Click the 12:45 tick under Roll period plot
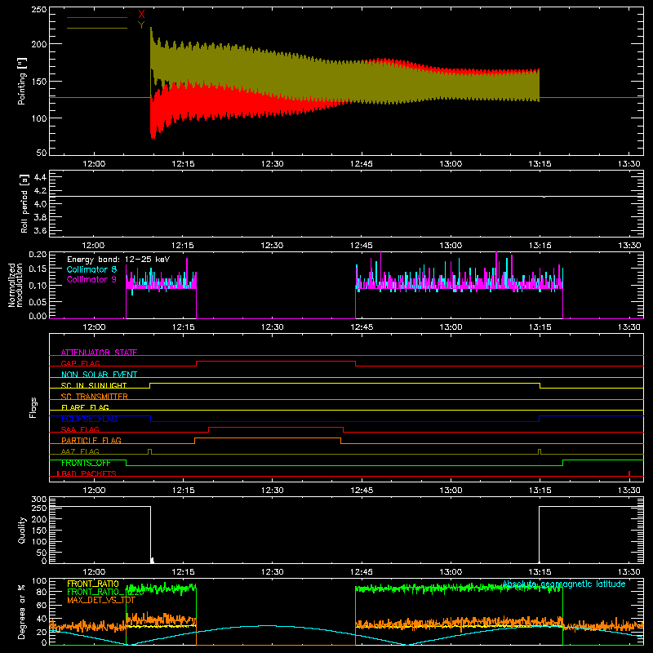This screenshot has height=653, width=653. pyautogui.click(x=361, y=246)
